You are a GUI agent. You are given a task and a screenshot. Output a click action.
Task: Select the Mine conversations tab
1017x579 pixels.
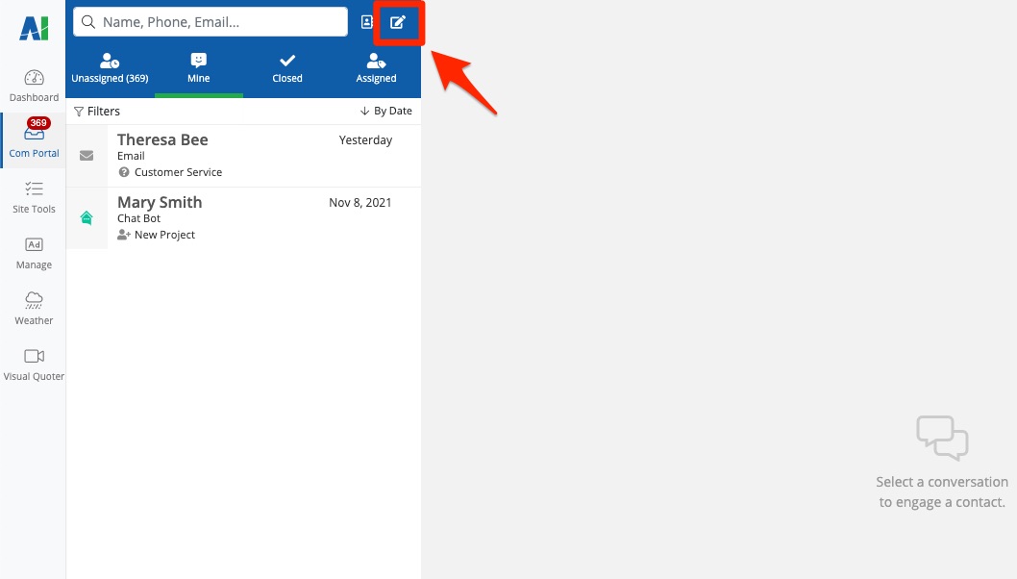(199, 69)
